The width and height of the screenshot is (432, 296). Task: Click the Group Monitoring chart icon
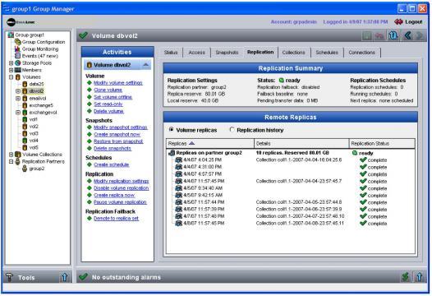pyautogui.click(x=17, y=49)
